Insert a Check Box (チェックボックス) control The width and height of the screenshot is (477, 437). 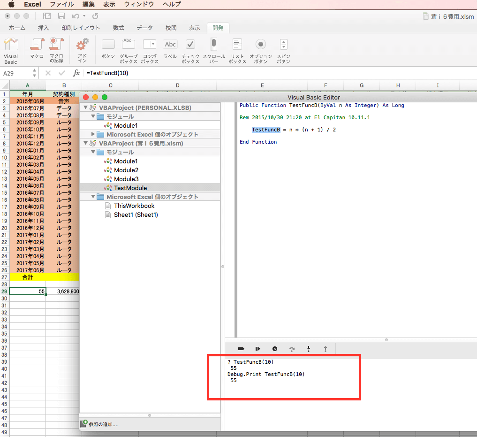(190, 45)
